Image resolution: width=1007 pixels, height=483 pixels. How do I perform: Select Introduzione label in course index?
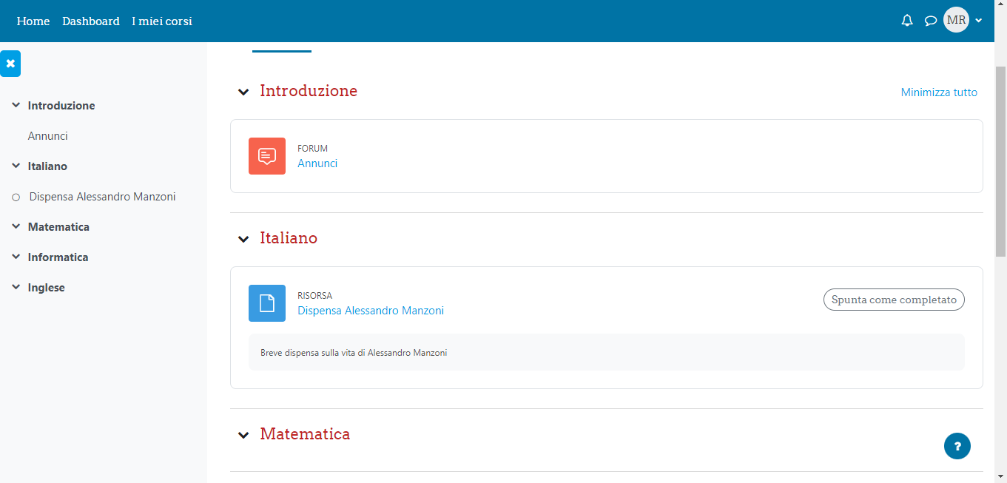pyautogui.click(x=61, y=106)
